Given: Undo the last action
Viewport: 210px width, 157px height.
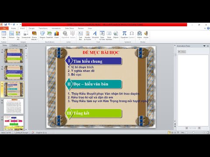Looking at the screenshot, I should (x=9, y=24).
